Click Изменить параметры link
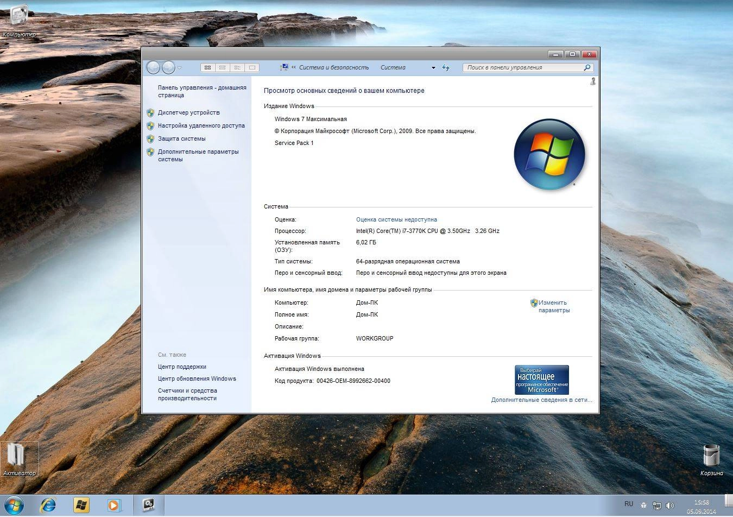Viewport: 733px width, 517px height. (x=554, y=306)
